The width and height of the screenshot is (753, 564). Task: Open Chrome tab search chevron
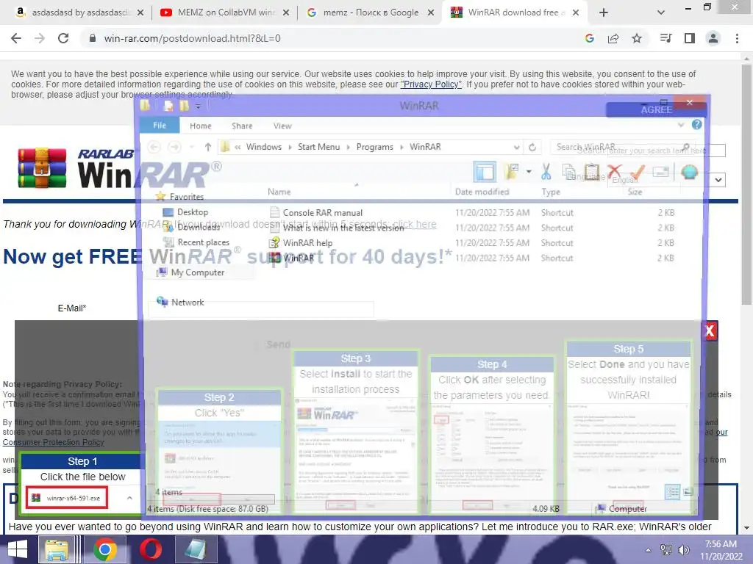click(x=661, y=12)
